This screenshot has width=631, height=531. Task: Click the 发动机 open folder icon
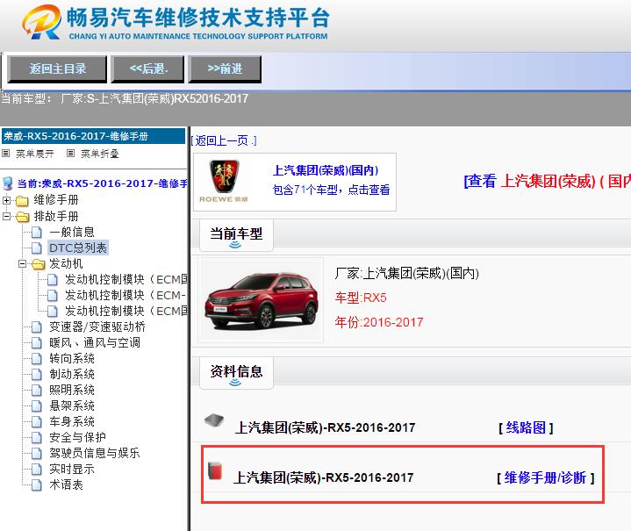click(x=39, y=264)
